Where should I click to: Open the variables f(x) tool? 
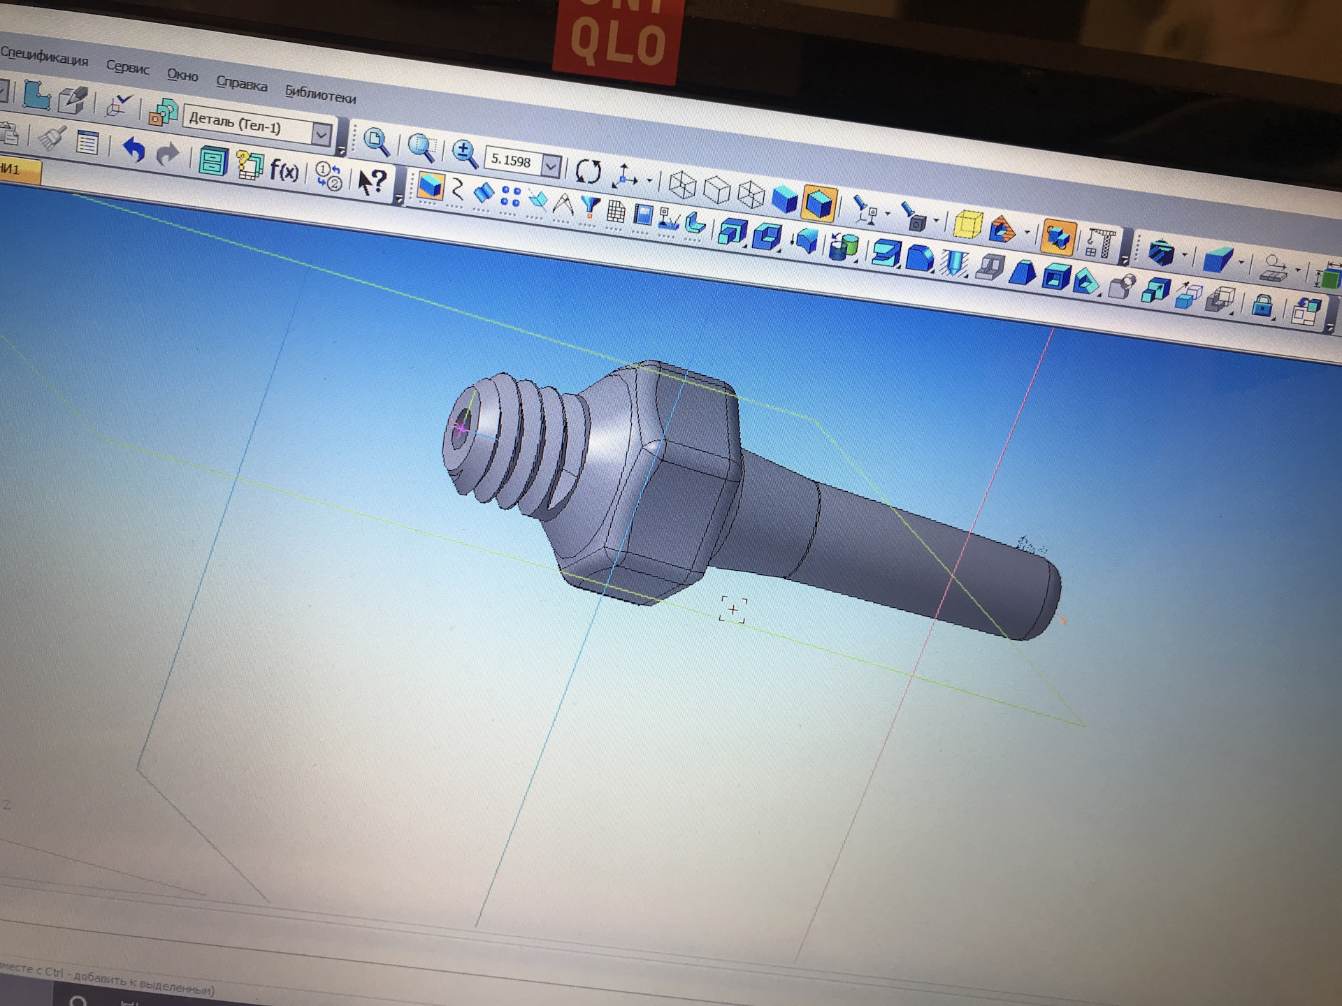click(x=284, y=170)
